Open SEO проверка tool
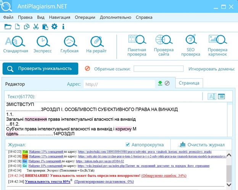The image size is (238, 190). [x=191, y=45]
